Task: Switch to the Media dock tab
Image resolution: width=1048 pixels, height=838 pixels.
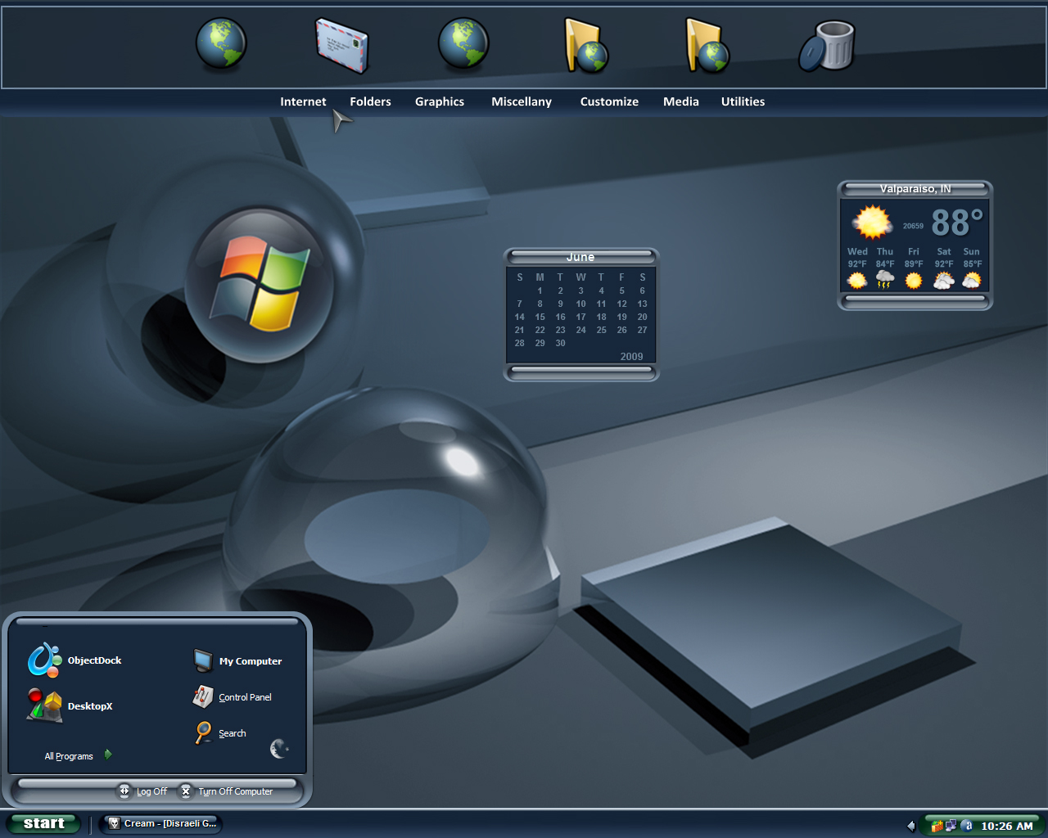Action: coord(681,101)
